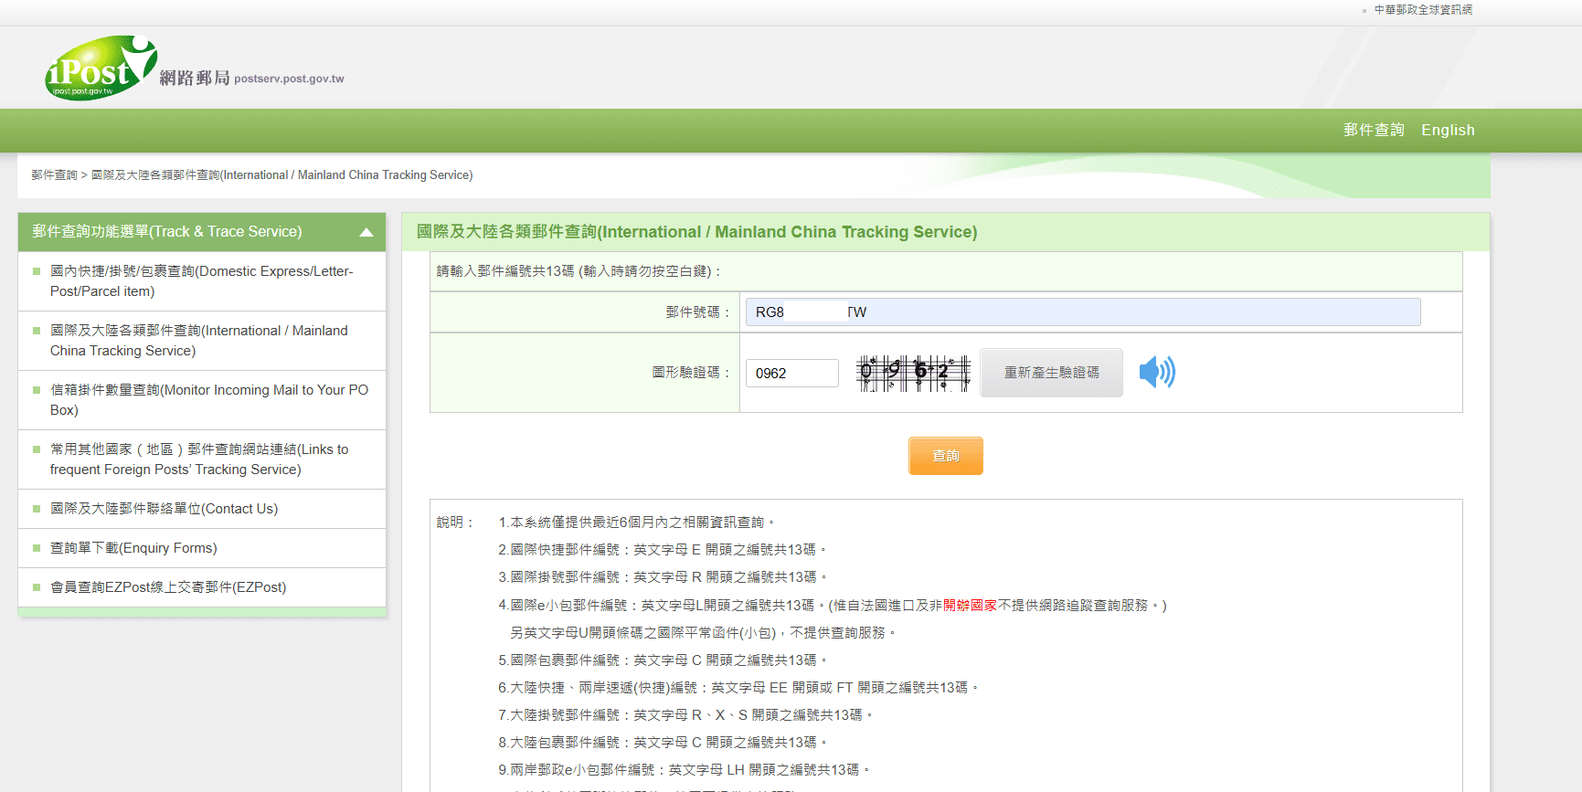Click the captcha image showing 0962
The height and width of the screenshot is (792, 1582).
(x=913, y=373)
